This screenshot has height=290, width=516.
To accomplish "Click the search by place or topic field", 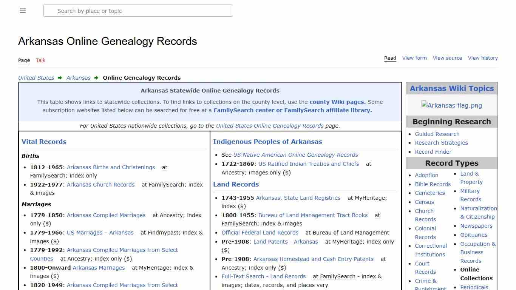I will [138, 11].
